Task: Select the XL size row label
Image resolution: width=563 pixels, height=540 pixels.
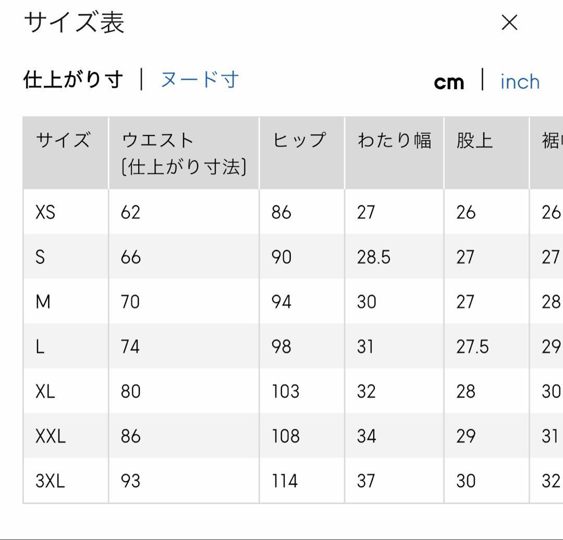Action: point(45,391)
